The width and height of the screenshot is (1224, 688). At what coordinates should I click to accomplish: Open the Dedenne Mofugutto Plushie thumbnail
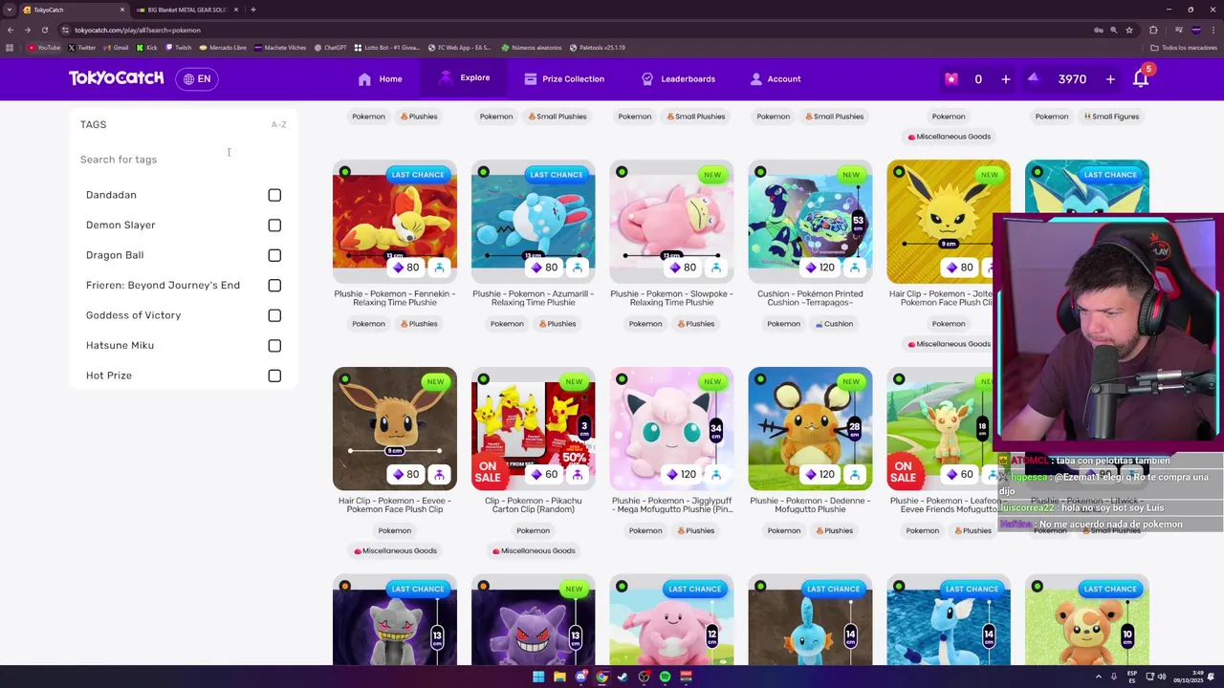coord(810,428)
